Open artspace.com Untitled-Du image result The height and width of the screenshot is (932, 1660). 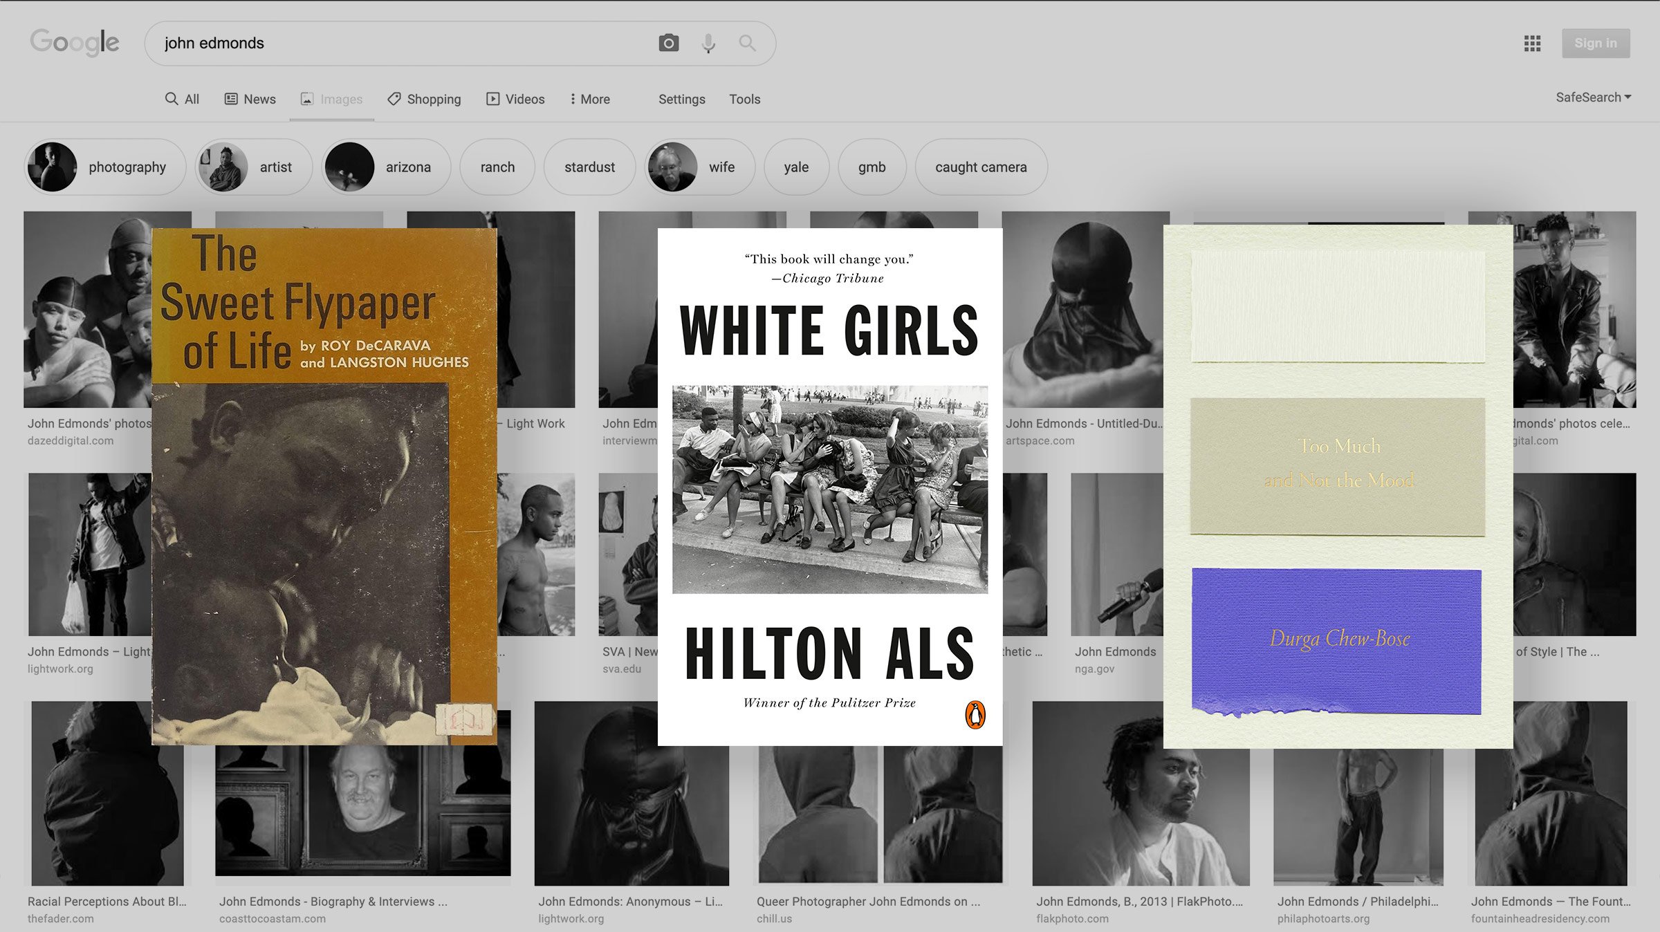pos(1085,309)
